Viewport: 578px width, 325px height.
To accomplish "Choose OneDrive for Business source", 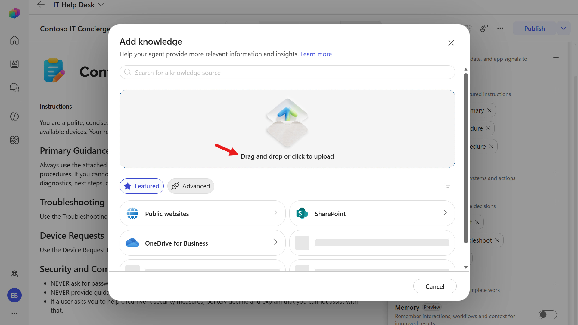I will (202, 243).
